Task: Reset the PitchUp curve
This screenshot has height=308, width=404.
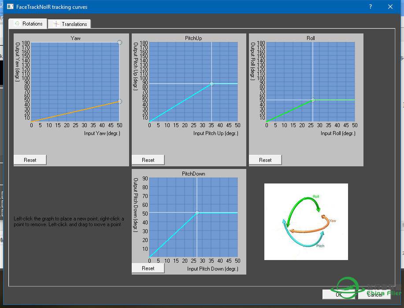Action: pyautogui.click(x=148, y=160)
